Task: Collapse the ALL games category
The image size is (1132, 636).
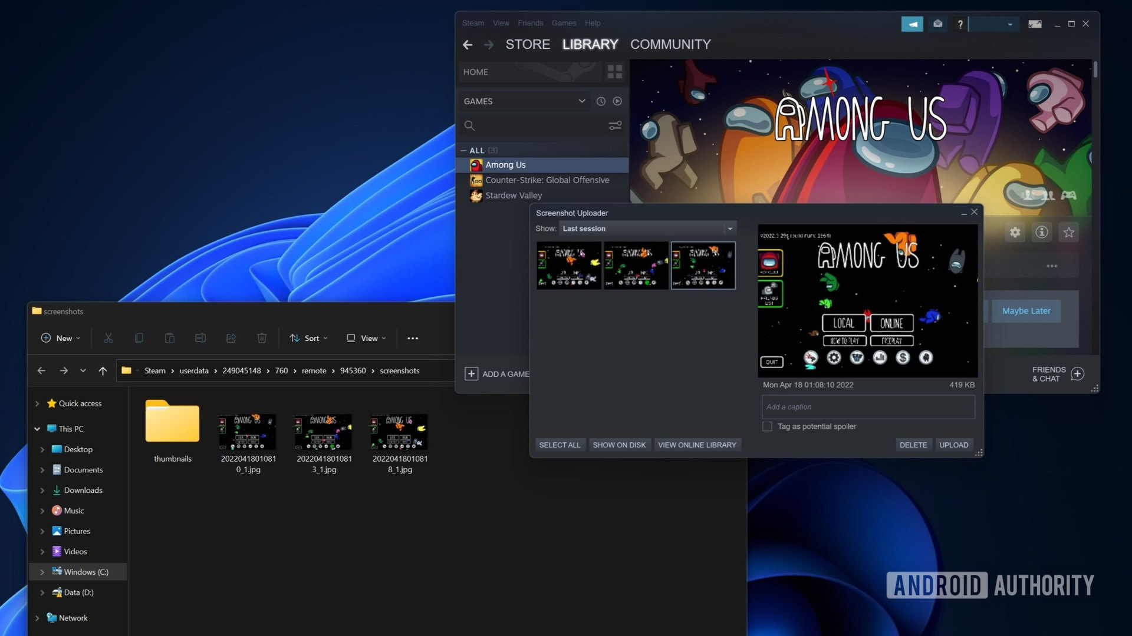Action: (463, 151)
